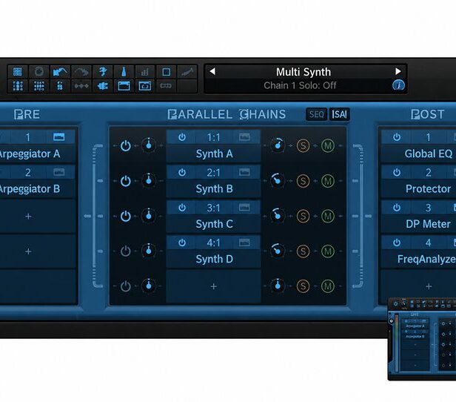Enable the greyed power button for chain 5

(126, 286)
